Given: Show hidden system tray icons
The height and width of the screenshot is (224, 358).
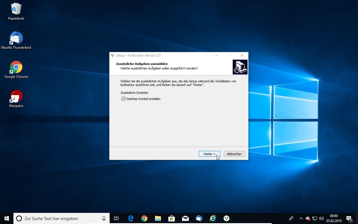Looking at the screenshot, I should coord(301,218).
